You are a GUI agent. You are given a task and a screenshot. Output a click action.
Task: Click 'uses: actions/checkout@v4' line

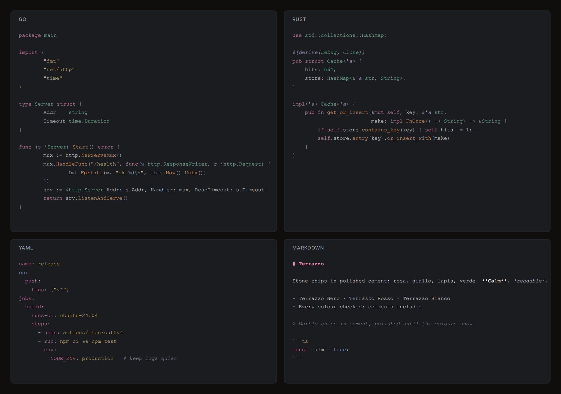(80, 332)
